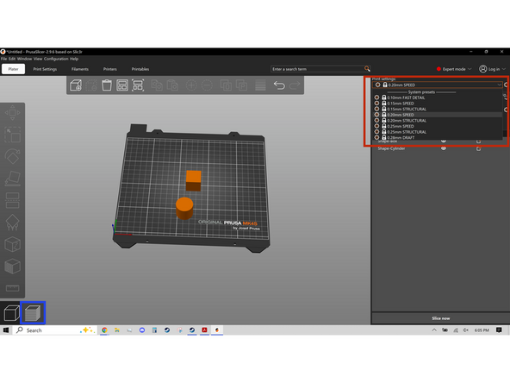Switch to the Printables tab
The height and width of the screenshot is (383, 510).
pyautogui.click(x=140, y=69)
